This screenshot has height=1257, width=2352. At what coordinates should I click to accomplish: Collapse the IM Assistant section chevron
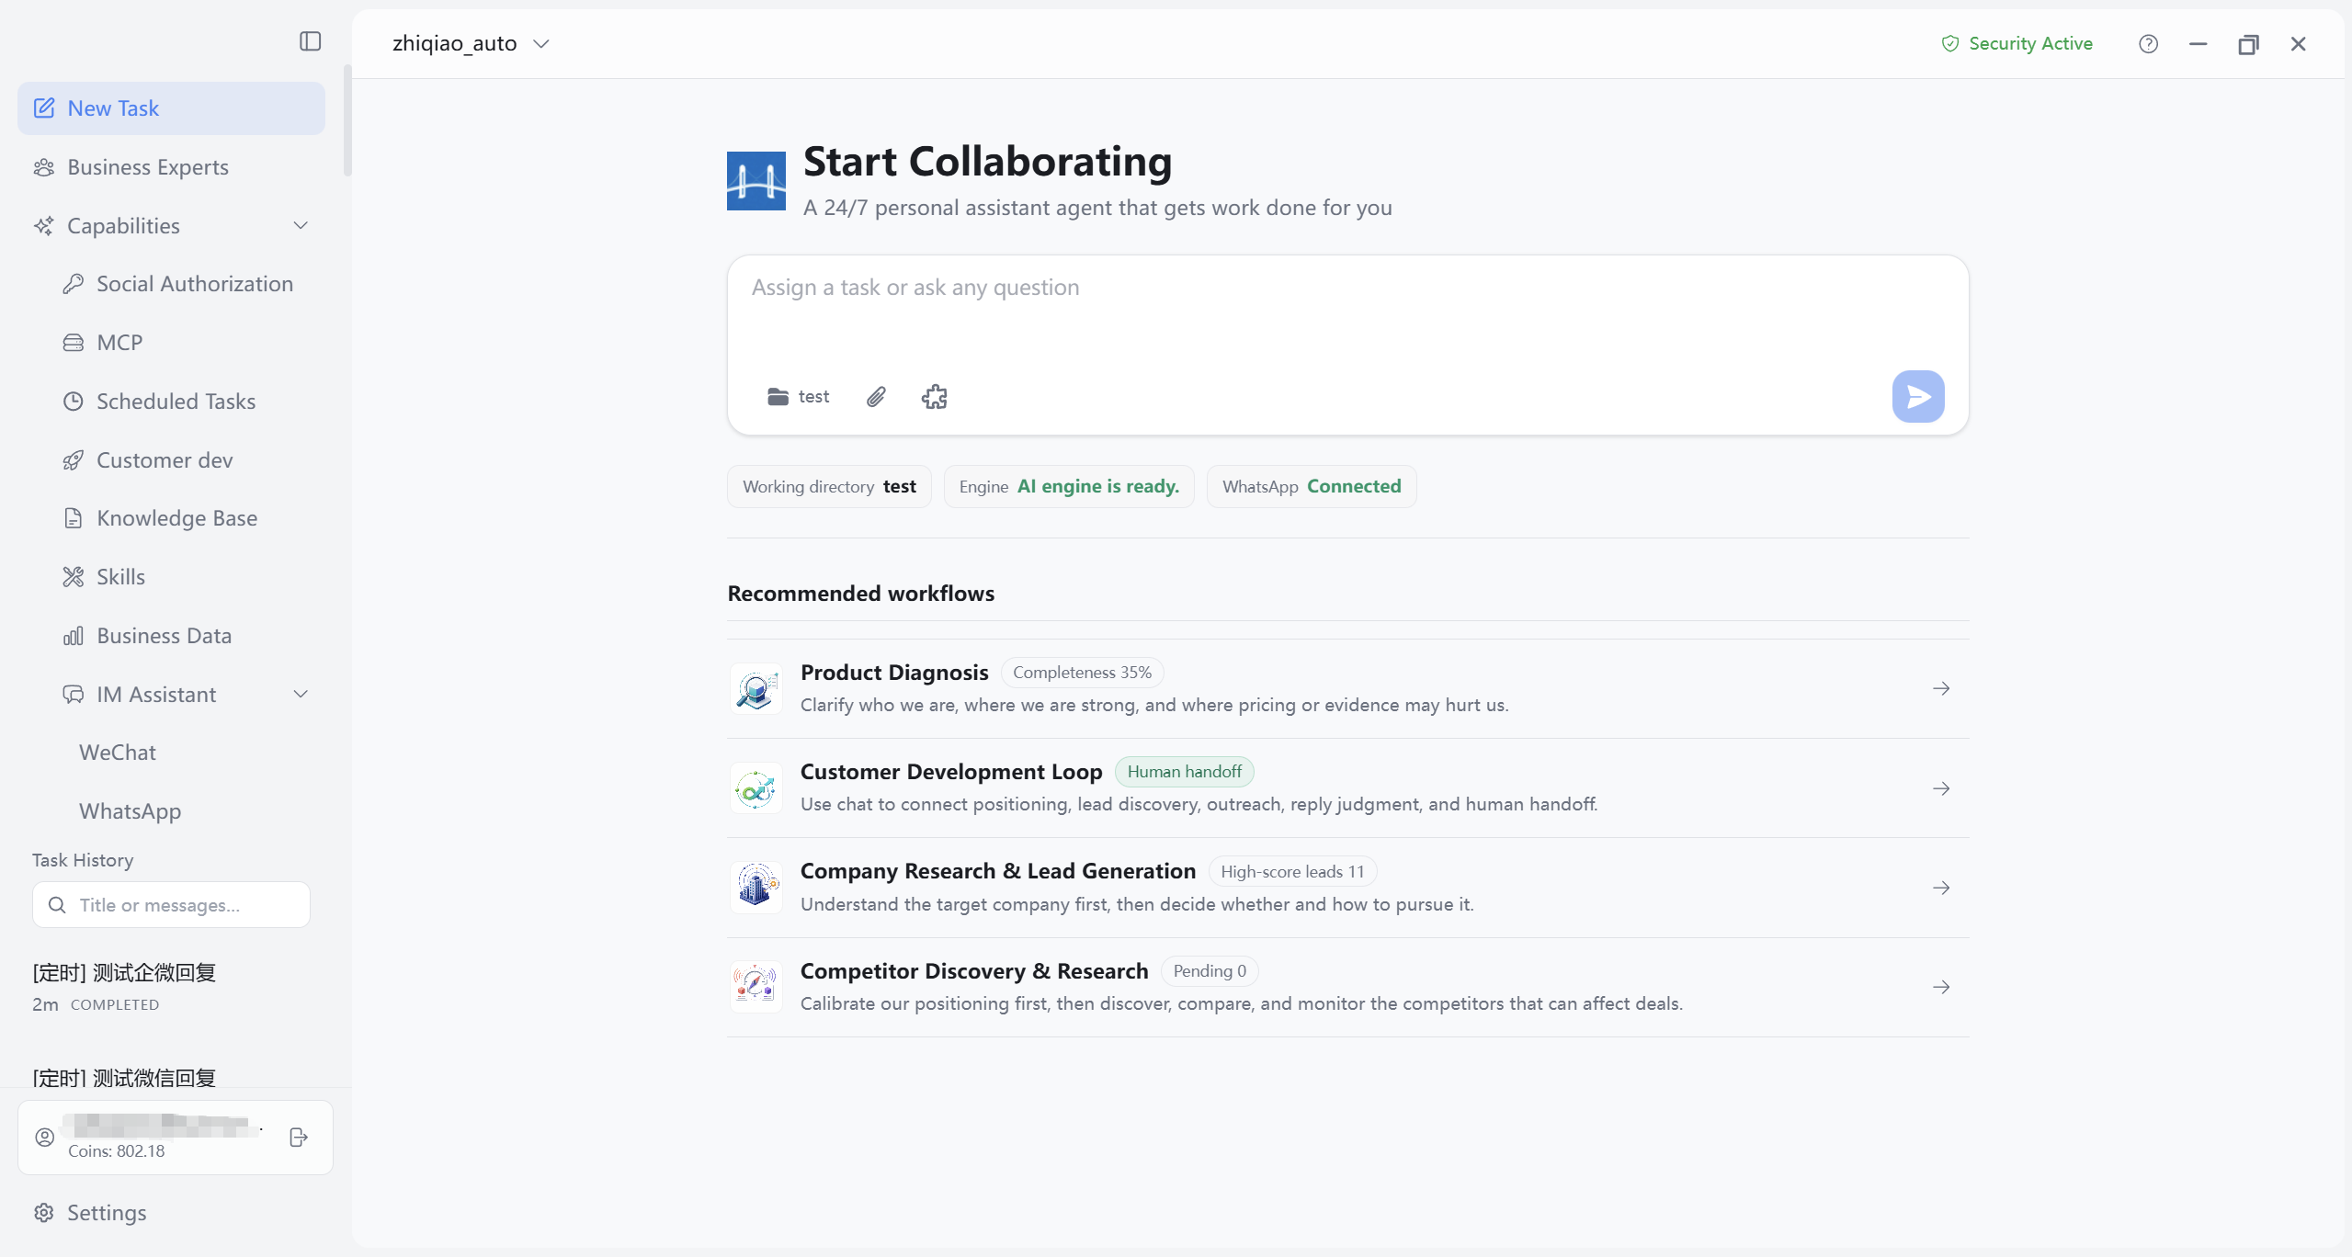tap(301, 695)
